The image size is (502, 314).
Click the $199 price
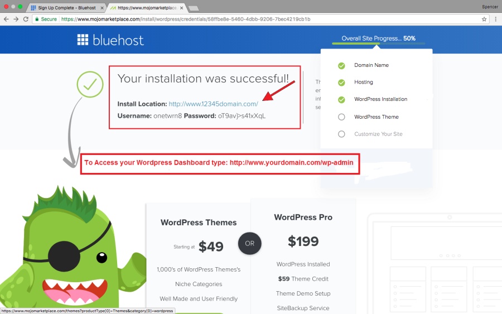click(x=303, y=241)
